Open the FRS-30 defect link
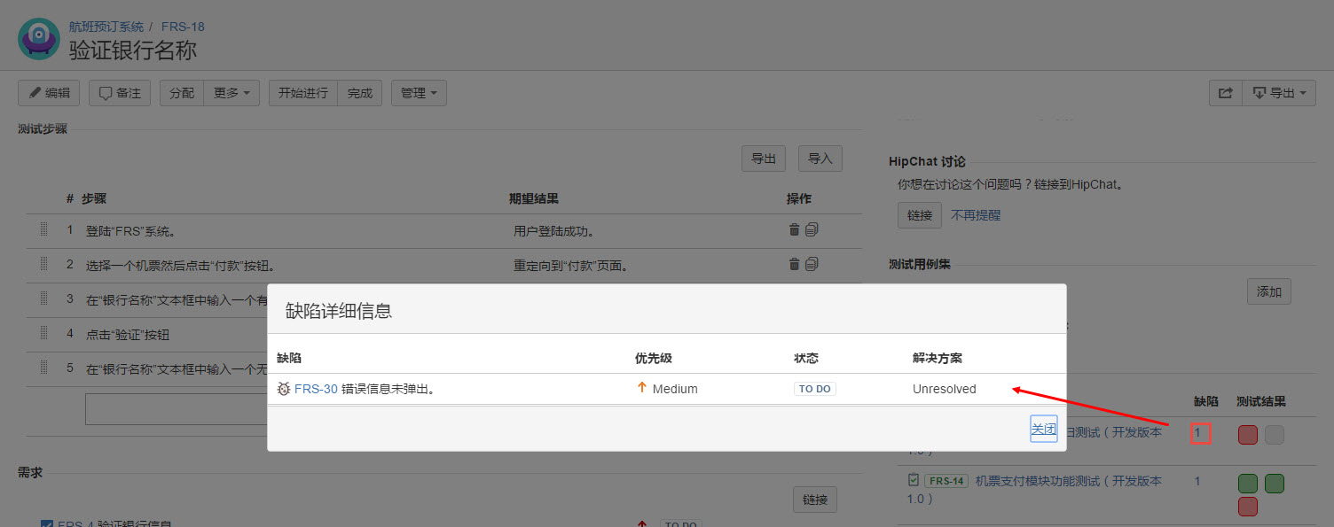 [316, 389]
